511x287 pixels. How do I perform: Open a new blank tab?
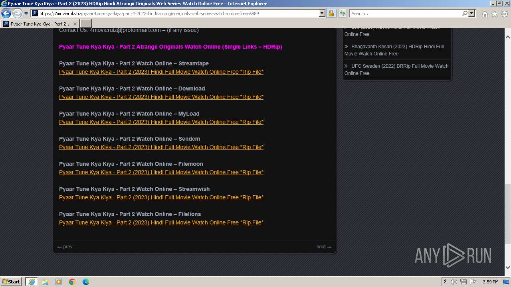86,24
